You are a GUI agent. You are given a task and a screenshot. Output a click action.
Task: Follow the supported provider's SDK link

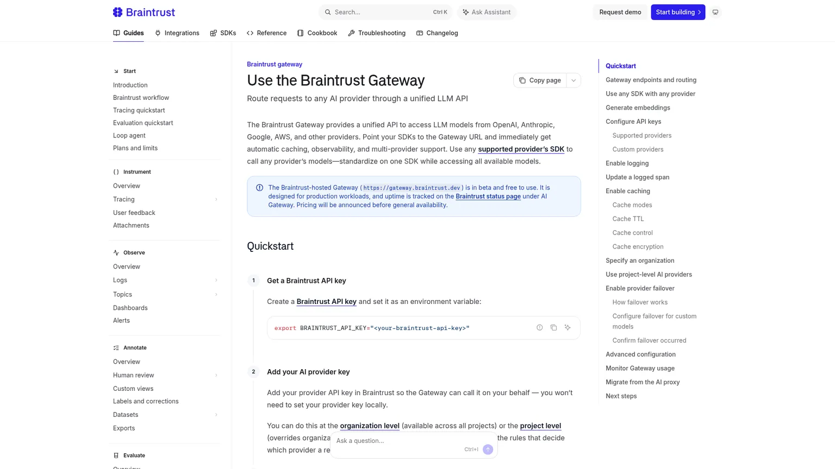tap(521, 149)
